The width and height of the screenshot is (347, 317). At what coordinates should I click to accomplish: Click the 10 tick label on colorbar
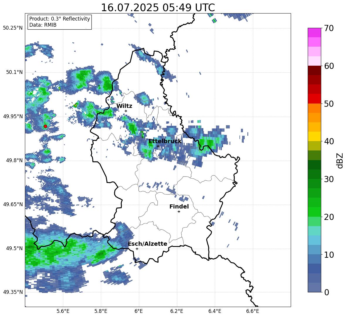(x=329, y=255)
